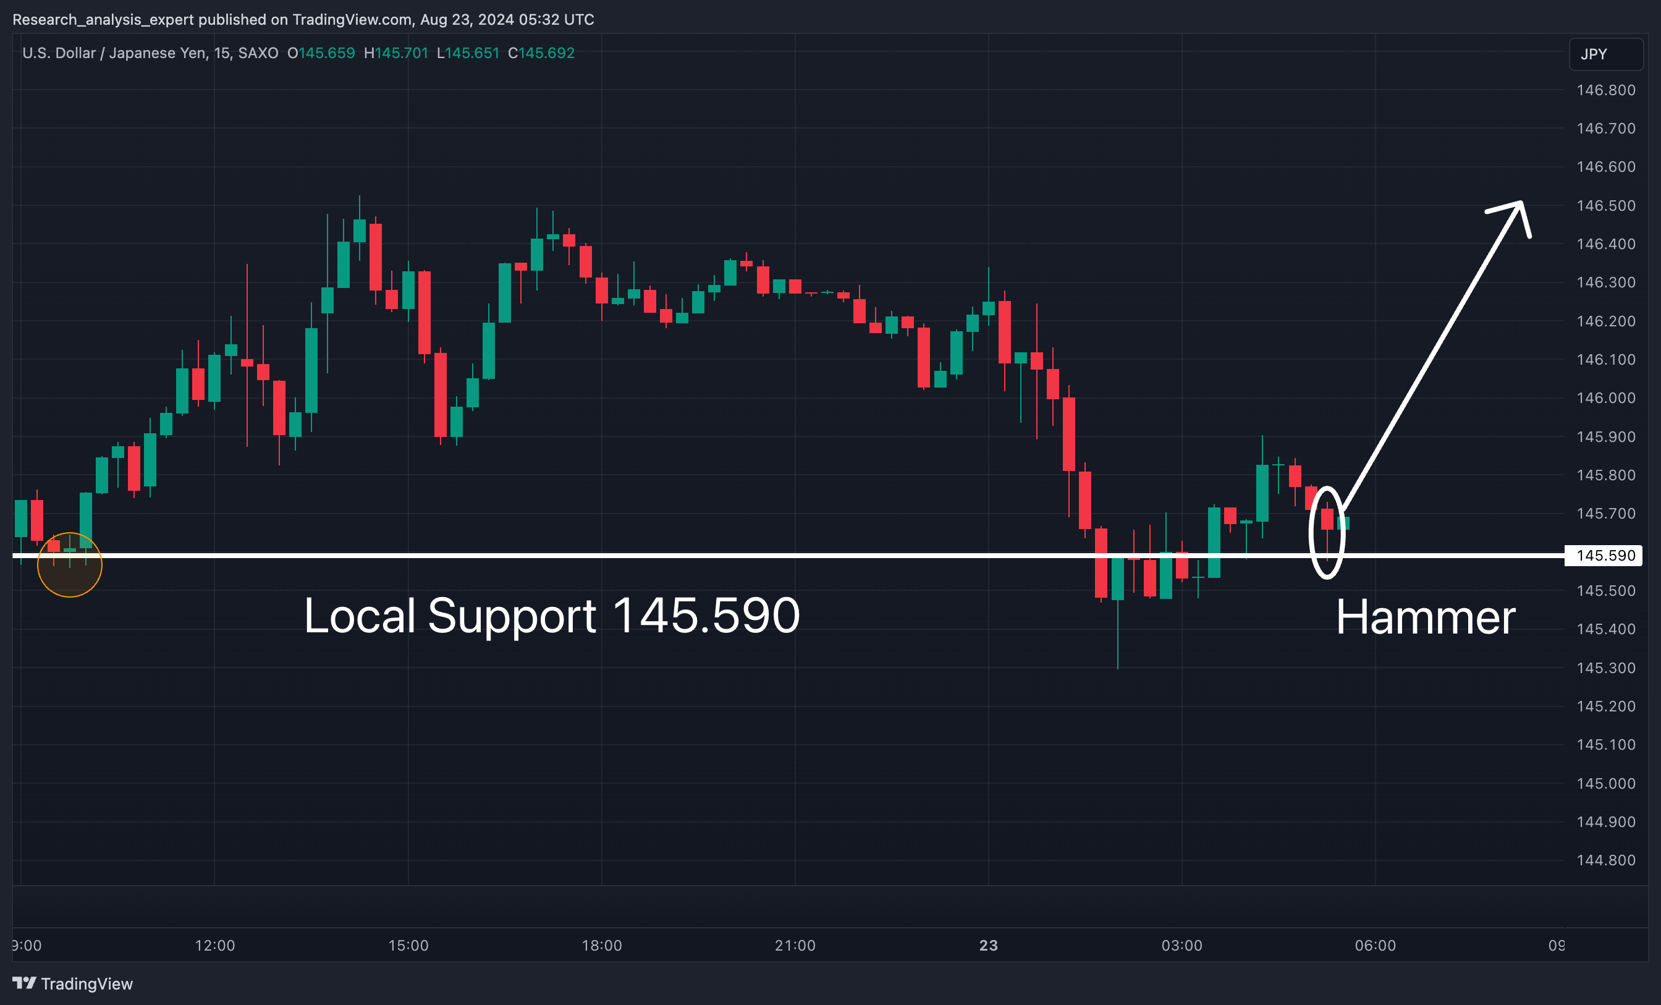Click the Research_analysis_expert published header text

coord(303,20)
